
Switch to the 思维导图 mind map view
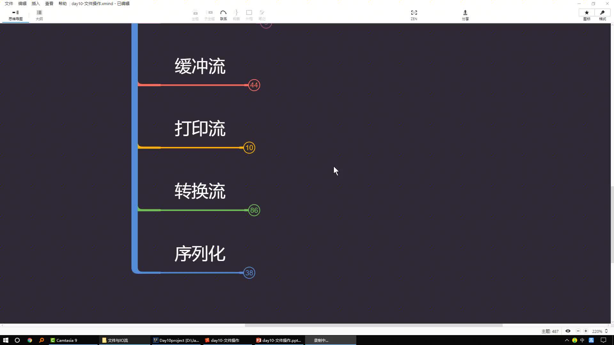(15, 15)
